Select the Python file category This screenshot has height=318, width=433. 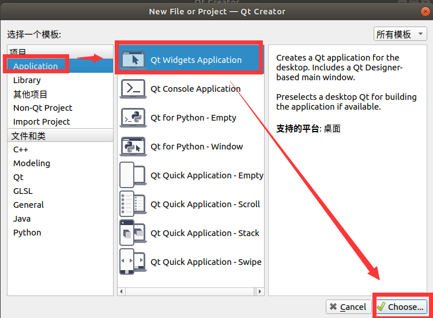60,233
